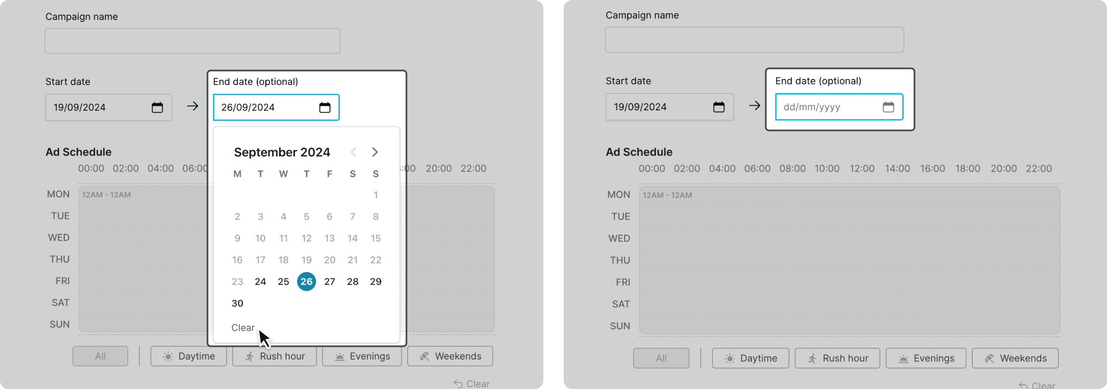Click calendar icon in left Start date field

coord(157,107)
